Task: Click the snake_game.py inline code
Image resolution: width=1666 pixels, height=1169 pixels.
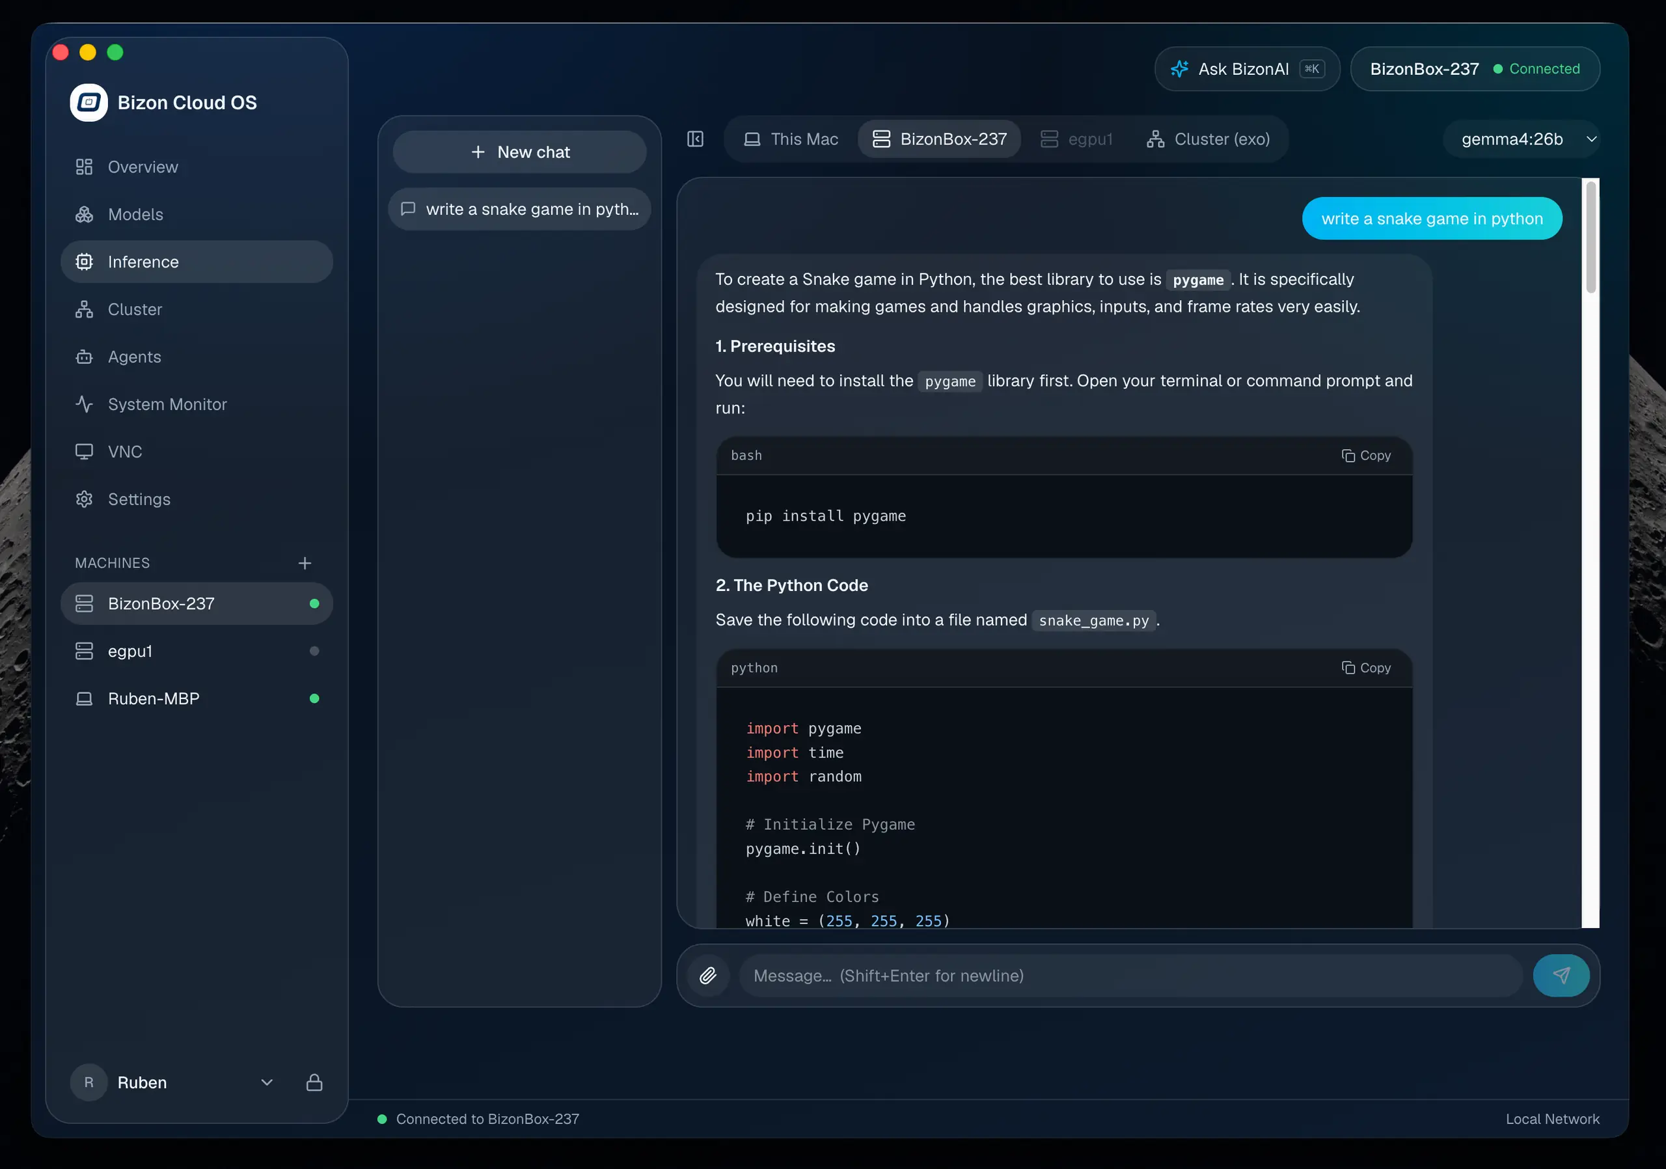Action: pyautogui.click(x=1093, y=620)
